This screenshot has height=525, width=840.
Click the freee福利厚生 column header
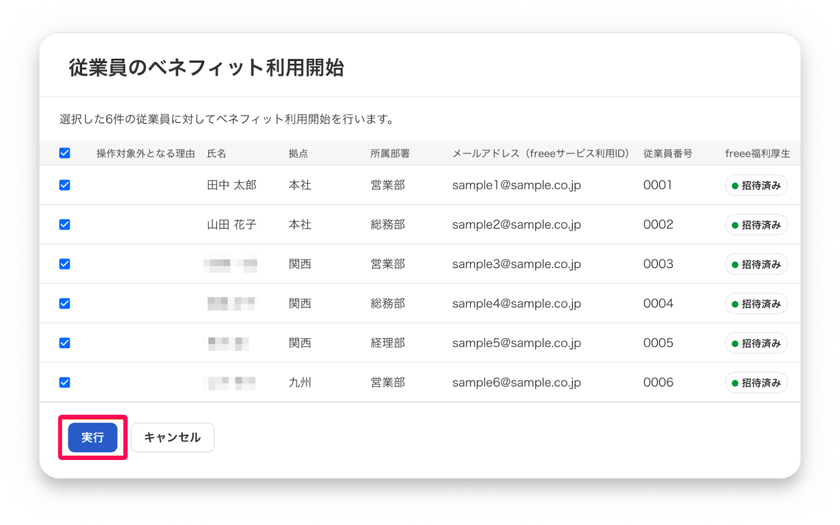tap(758, 154)
